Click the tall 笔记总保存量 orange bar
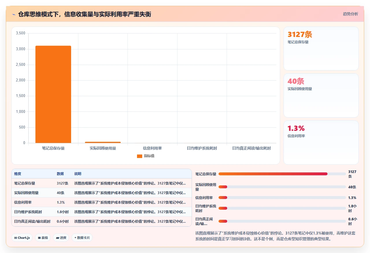 [53, 94]
